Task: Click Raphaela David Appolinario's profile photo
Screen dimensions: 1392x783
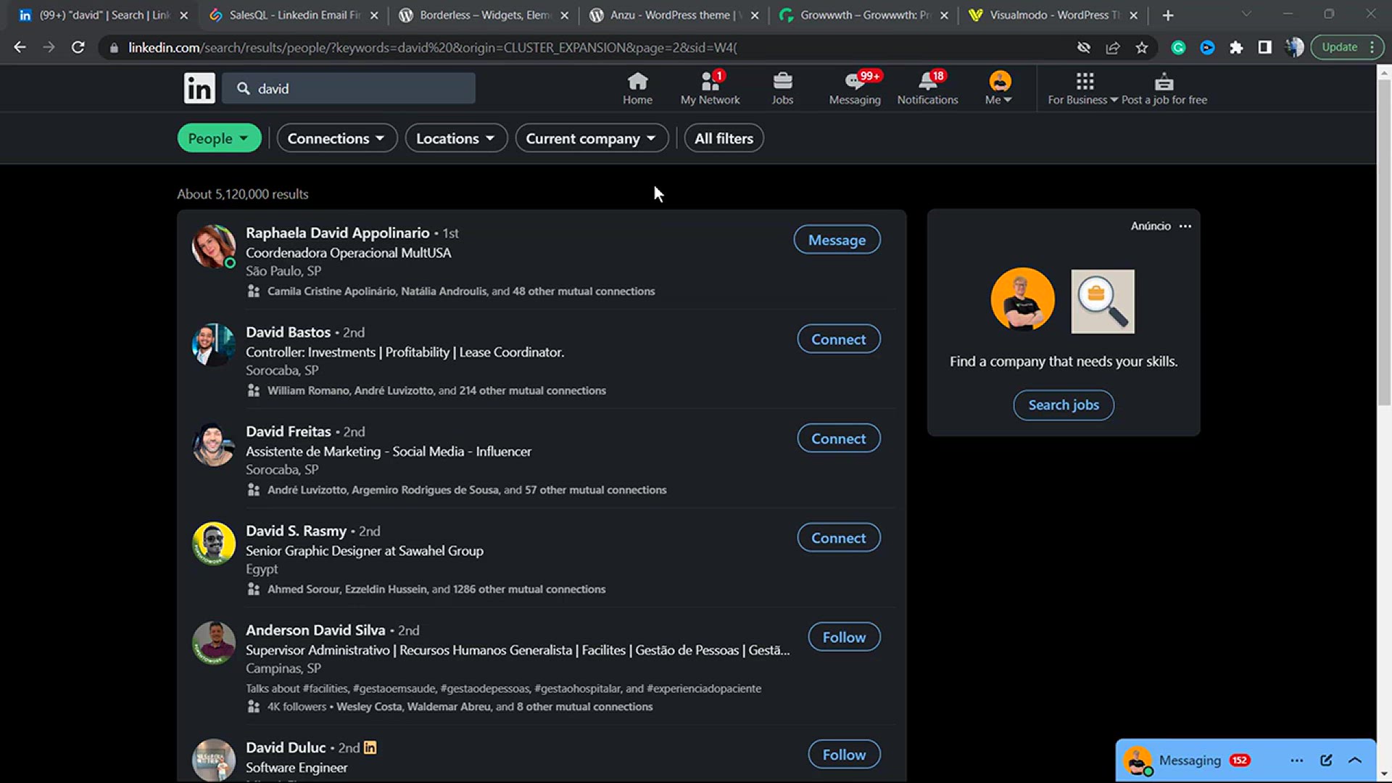Action: [213, 246]
